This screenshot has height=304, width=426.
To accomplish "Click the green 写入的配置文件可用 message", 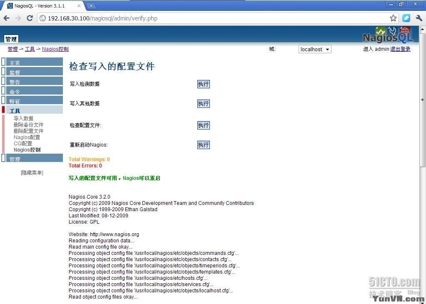I will (x=115, y=178).
